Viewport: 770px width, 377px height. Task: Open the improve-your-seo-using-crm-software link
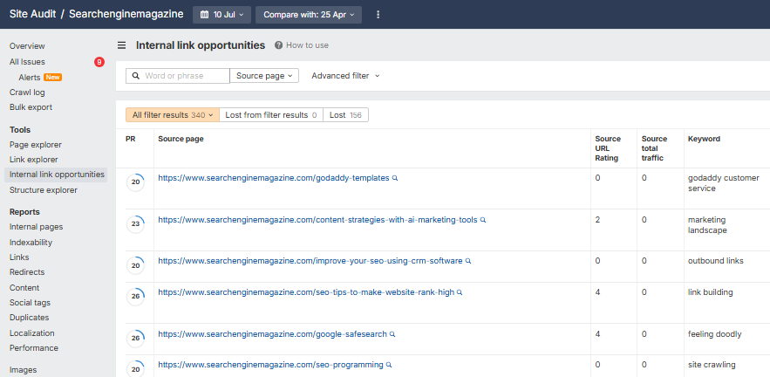[310, 261]
